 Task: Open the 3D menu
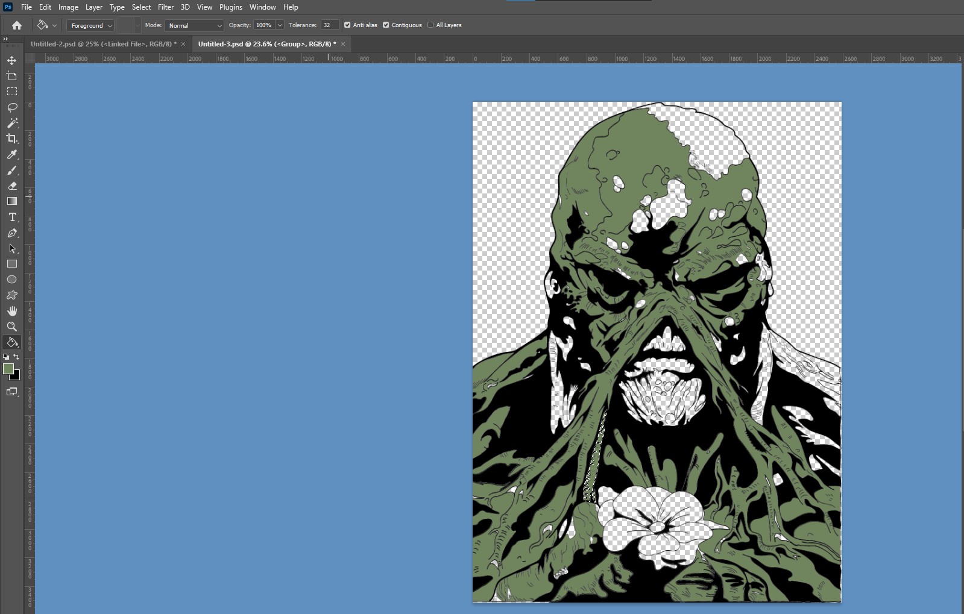[x=185, y=7]
